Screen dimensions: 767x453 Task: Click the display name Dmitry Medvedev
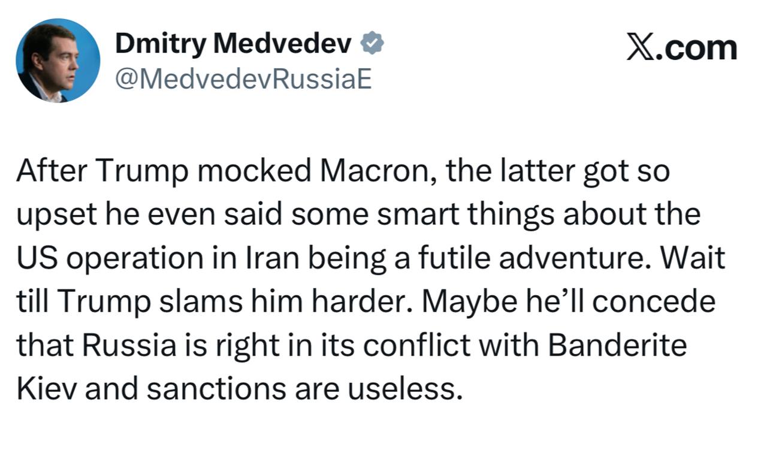click(x=234, y=42)
